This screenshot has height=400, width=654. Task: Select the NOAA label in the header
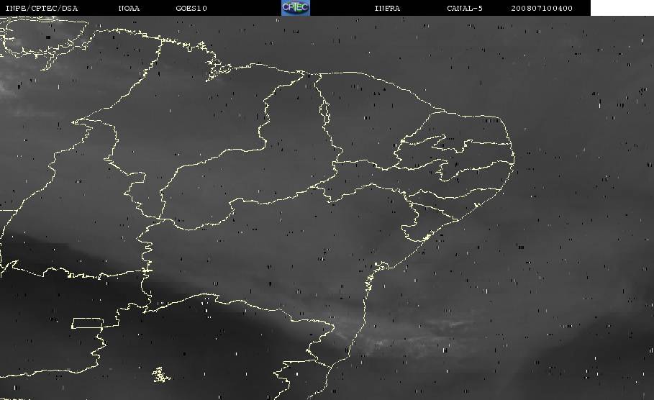pyautogui.click(x=129, y=9)
